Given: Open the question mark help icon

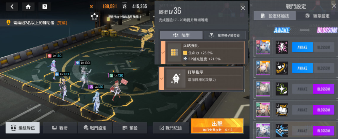Looking at the screenshot, I should coord(45,7).
